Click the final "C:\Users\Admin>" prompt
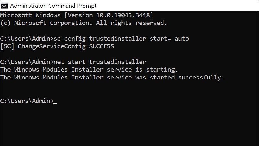Viewport: 259px width, 146px height. 27,101
